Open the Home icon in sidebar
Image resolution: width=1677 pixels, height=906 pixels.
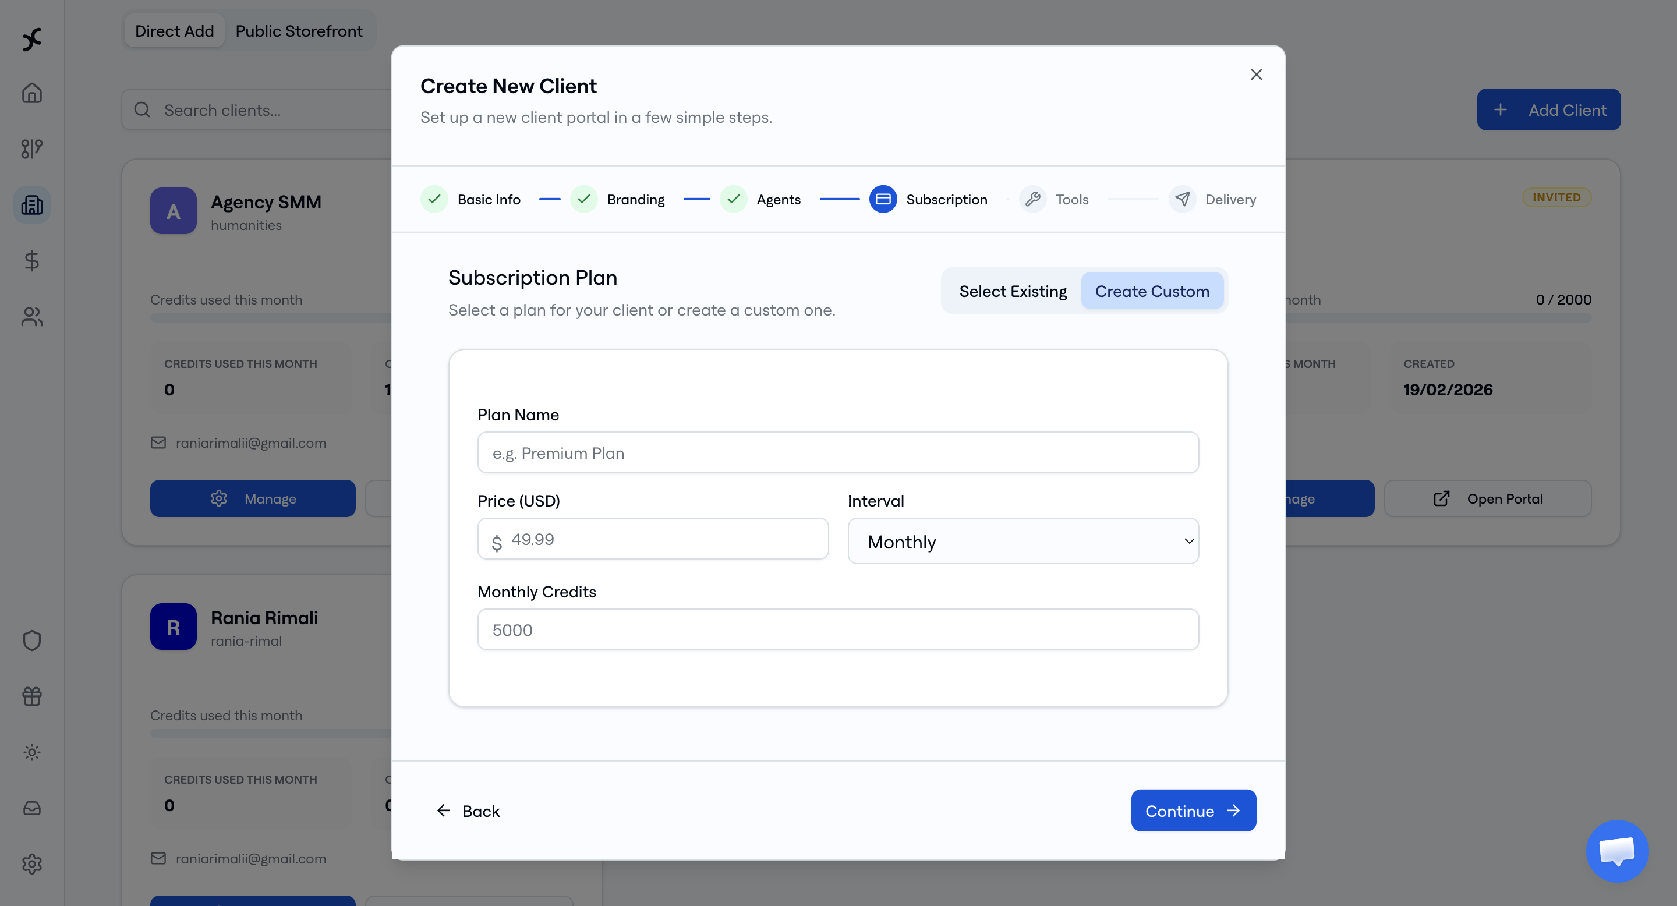32,93
